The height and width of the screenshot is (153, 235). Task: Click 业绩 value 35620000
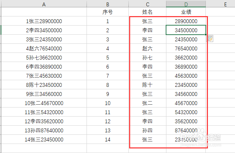click(x=186, y=121)
